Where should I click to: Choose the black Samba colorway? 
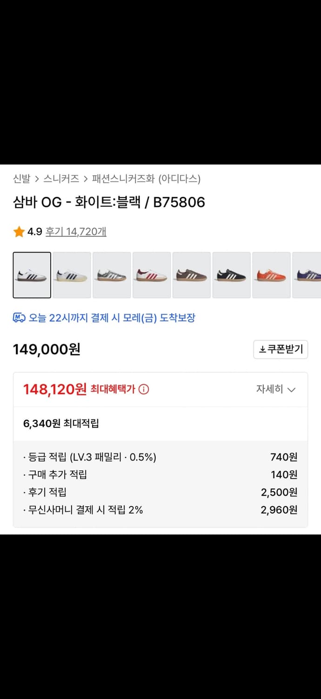[231, 275]
